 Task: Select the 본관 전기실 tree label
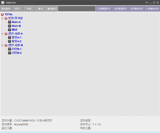[16, 18]
